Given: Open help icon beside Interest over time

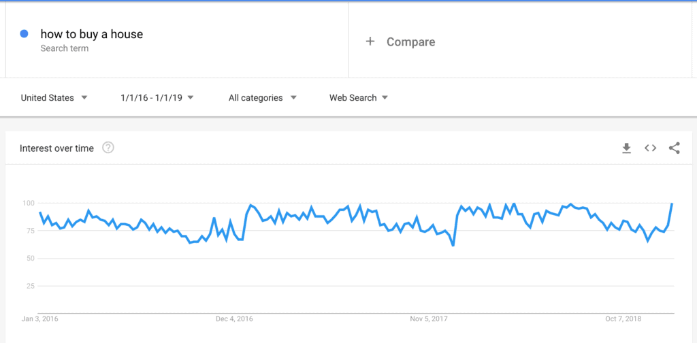Looking at the screenshot, I should (108, 148).
